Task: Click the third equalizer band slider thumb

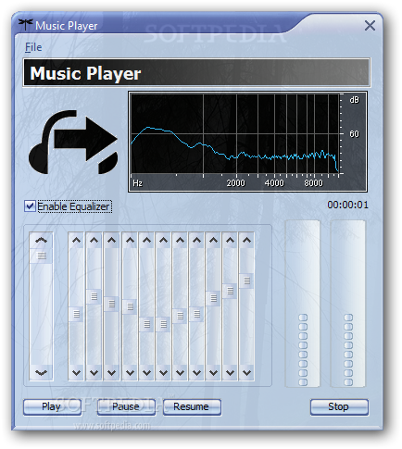Action: (111, 304)
